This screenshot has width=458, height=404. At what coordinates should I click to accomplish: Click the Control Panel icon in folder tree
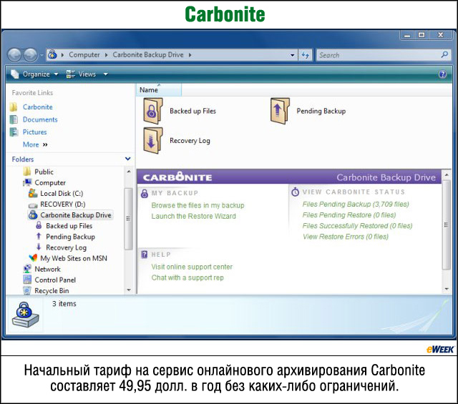27,280
